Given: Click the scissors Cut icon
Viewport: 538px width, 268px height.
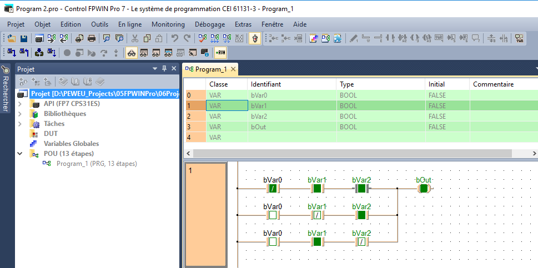Looking at the screenshot, I should (134, 39).
